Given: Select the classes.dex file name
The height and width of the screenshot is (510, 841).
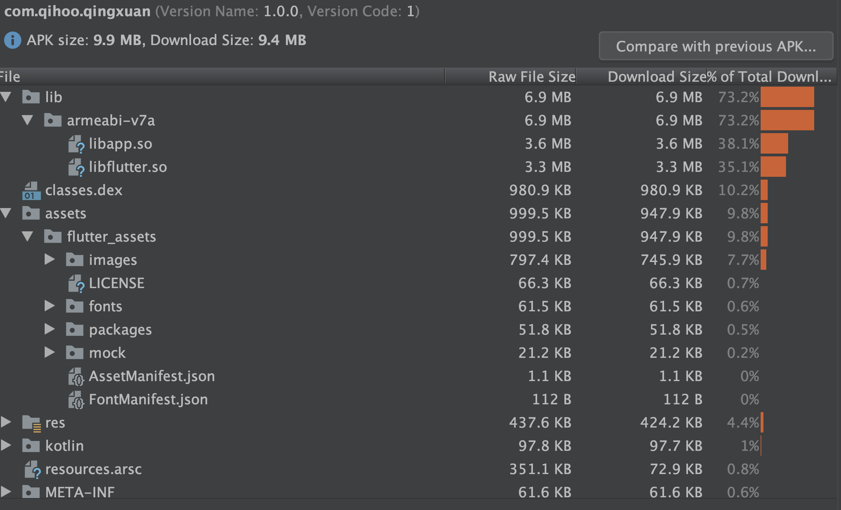Looking at the screenshot, I should point(84,190).
